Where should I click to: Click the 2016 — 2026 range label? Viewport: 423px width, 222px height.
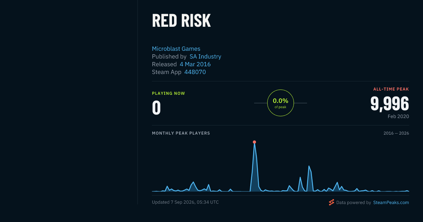[x=396, y=133]
